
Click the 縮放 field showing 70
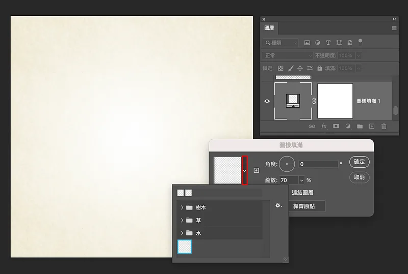click(289, 180)
